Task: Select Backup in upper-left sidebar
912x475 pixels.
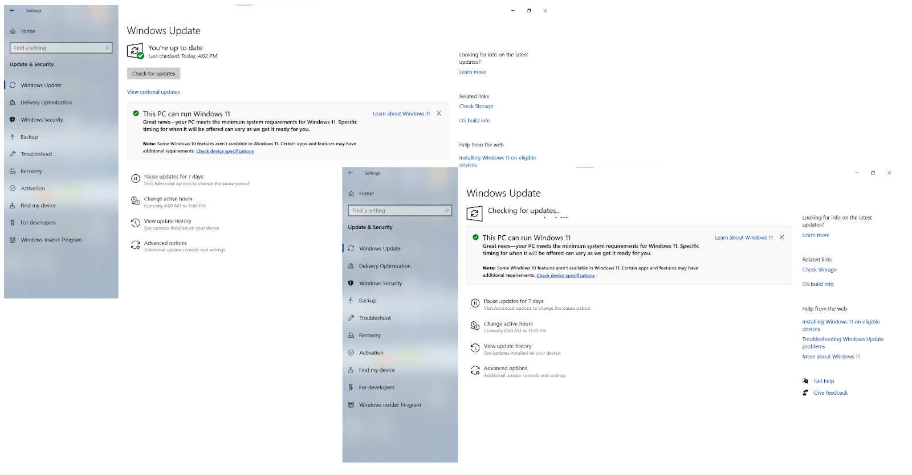Action: click(29, 137)
